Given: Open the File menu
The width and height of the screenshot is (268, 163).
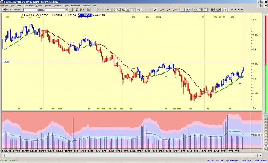Looking at the screenshot, I should pyautogui.click(x=6, y=6).
